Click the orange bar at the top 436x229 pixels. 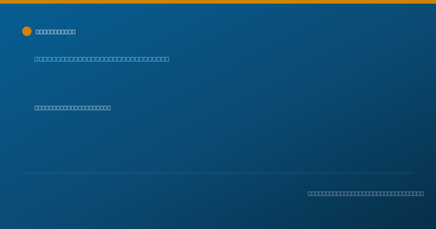coord(218,2)
